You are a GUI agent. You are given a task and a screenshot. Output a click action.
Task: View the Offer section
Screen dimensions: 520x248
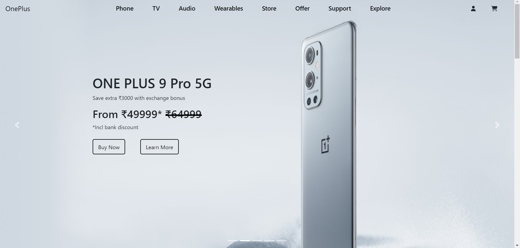tap(302, 8)
